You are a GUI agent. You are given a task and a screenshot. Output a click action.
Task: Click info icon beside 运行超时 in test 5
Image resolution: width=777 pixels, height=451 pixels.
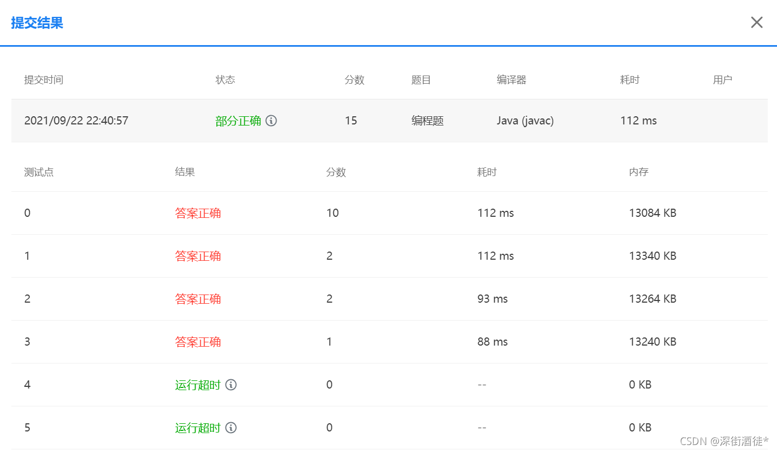tap(231, 428)
